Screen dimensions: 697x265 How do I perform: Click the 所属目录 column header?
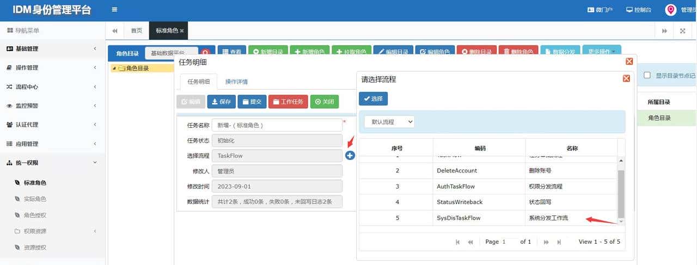click(x=658, y=102)
